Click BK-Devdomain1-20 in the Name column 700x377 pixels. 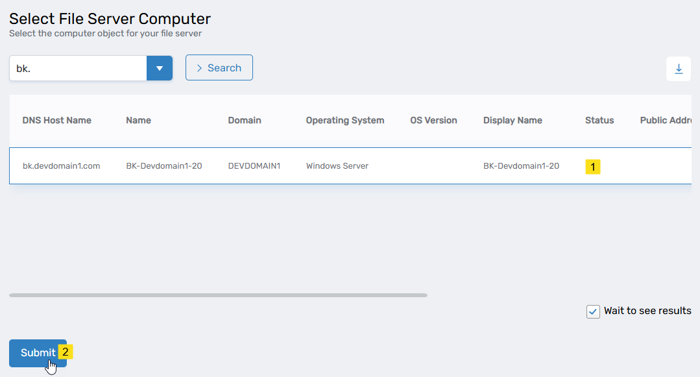(164, 166)
